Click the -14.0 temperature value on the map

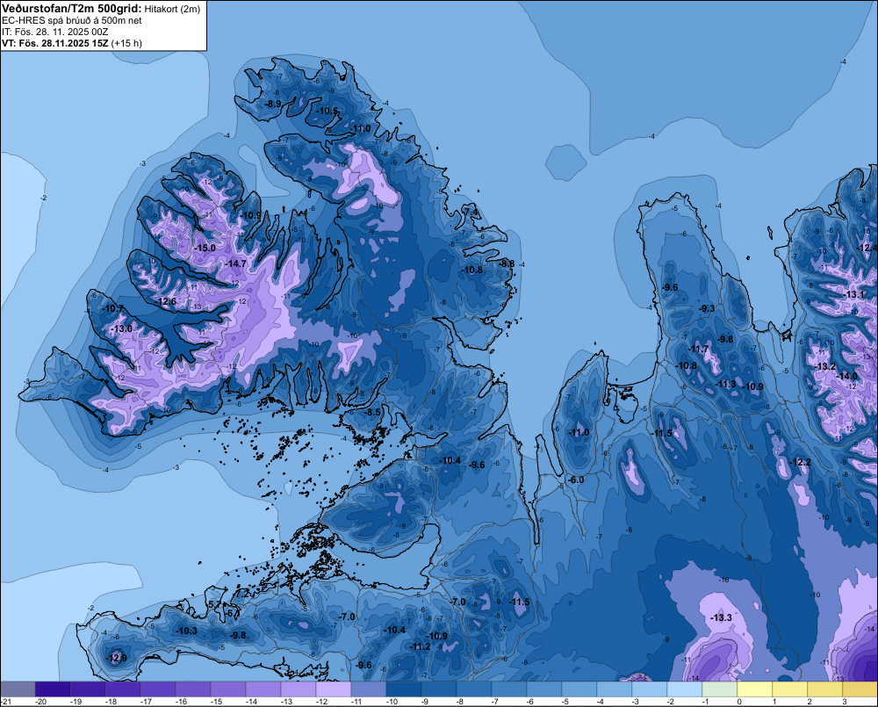pyautogui.click(x=846, y=377)
